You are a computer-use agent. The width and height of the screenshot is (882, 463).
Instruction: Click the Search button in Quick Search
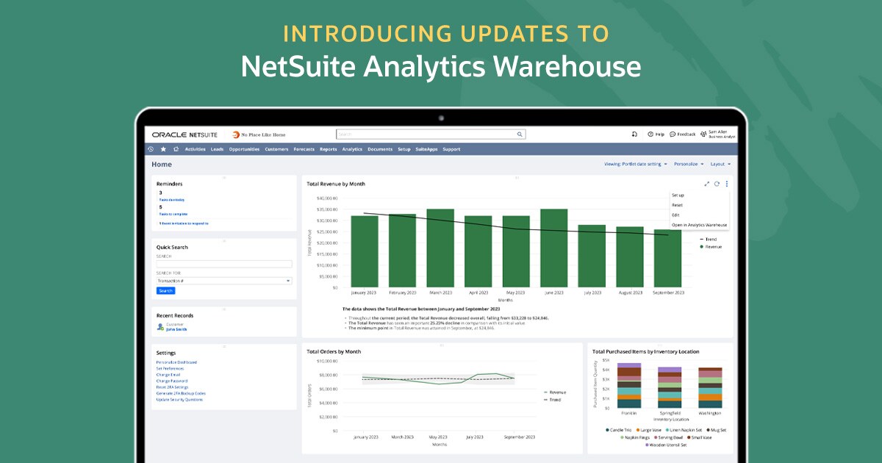(165, 290)
